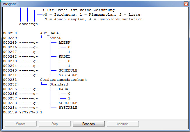The width and height of the screenshot is (190, 132).
Task: Click line number 000245
Action: [x=10, y=42]
